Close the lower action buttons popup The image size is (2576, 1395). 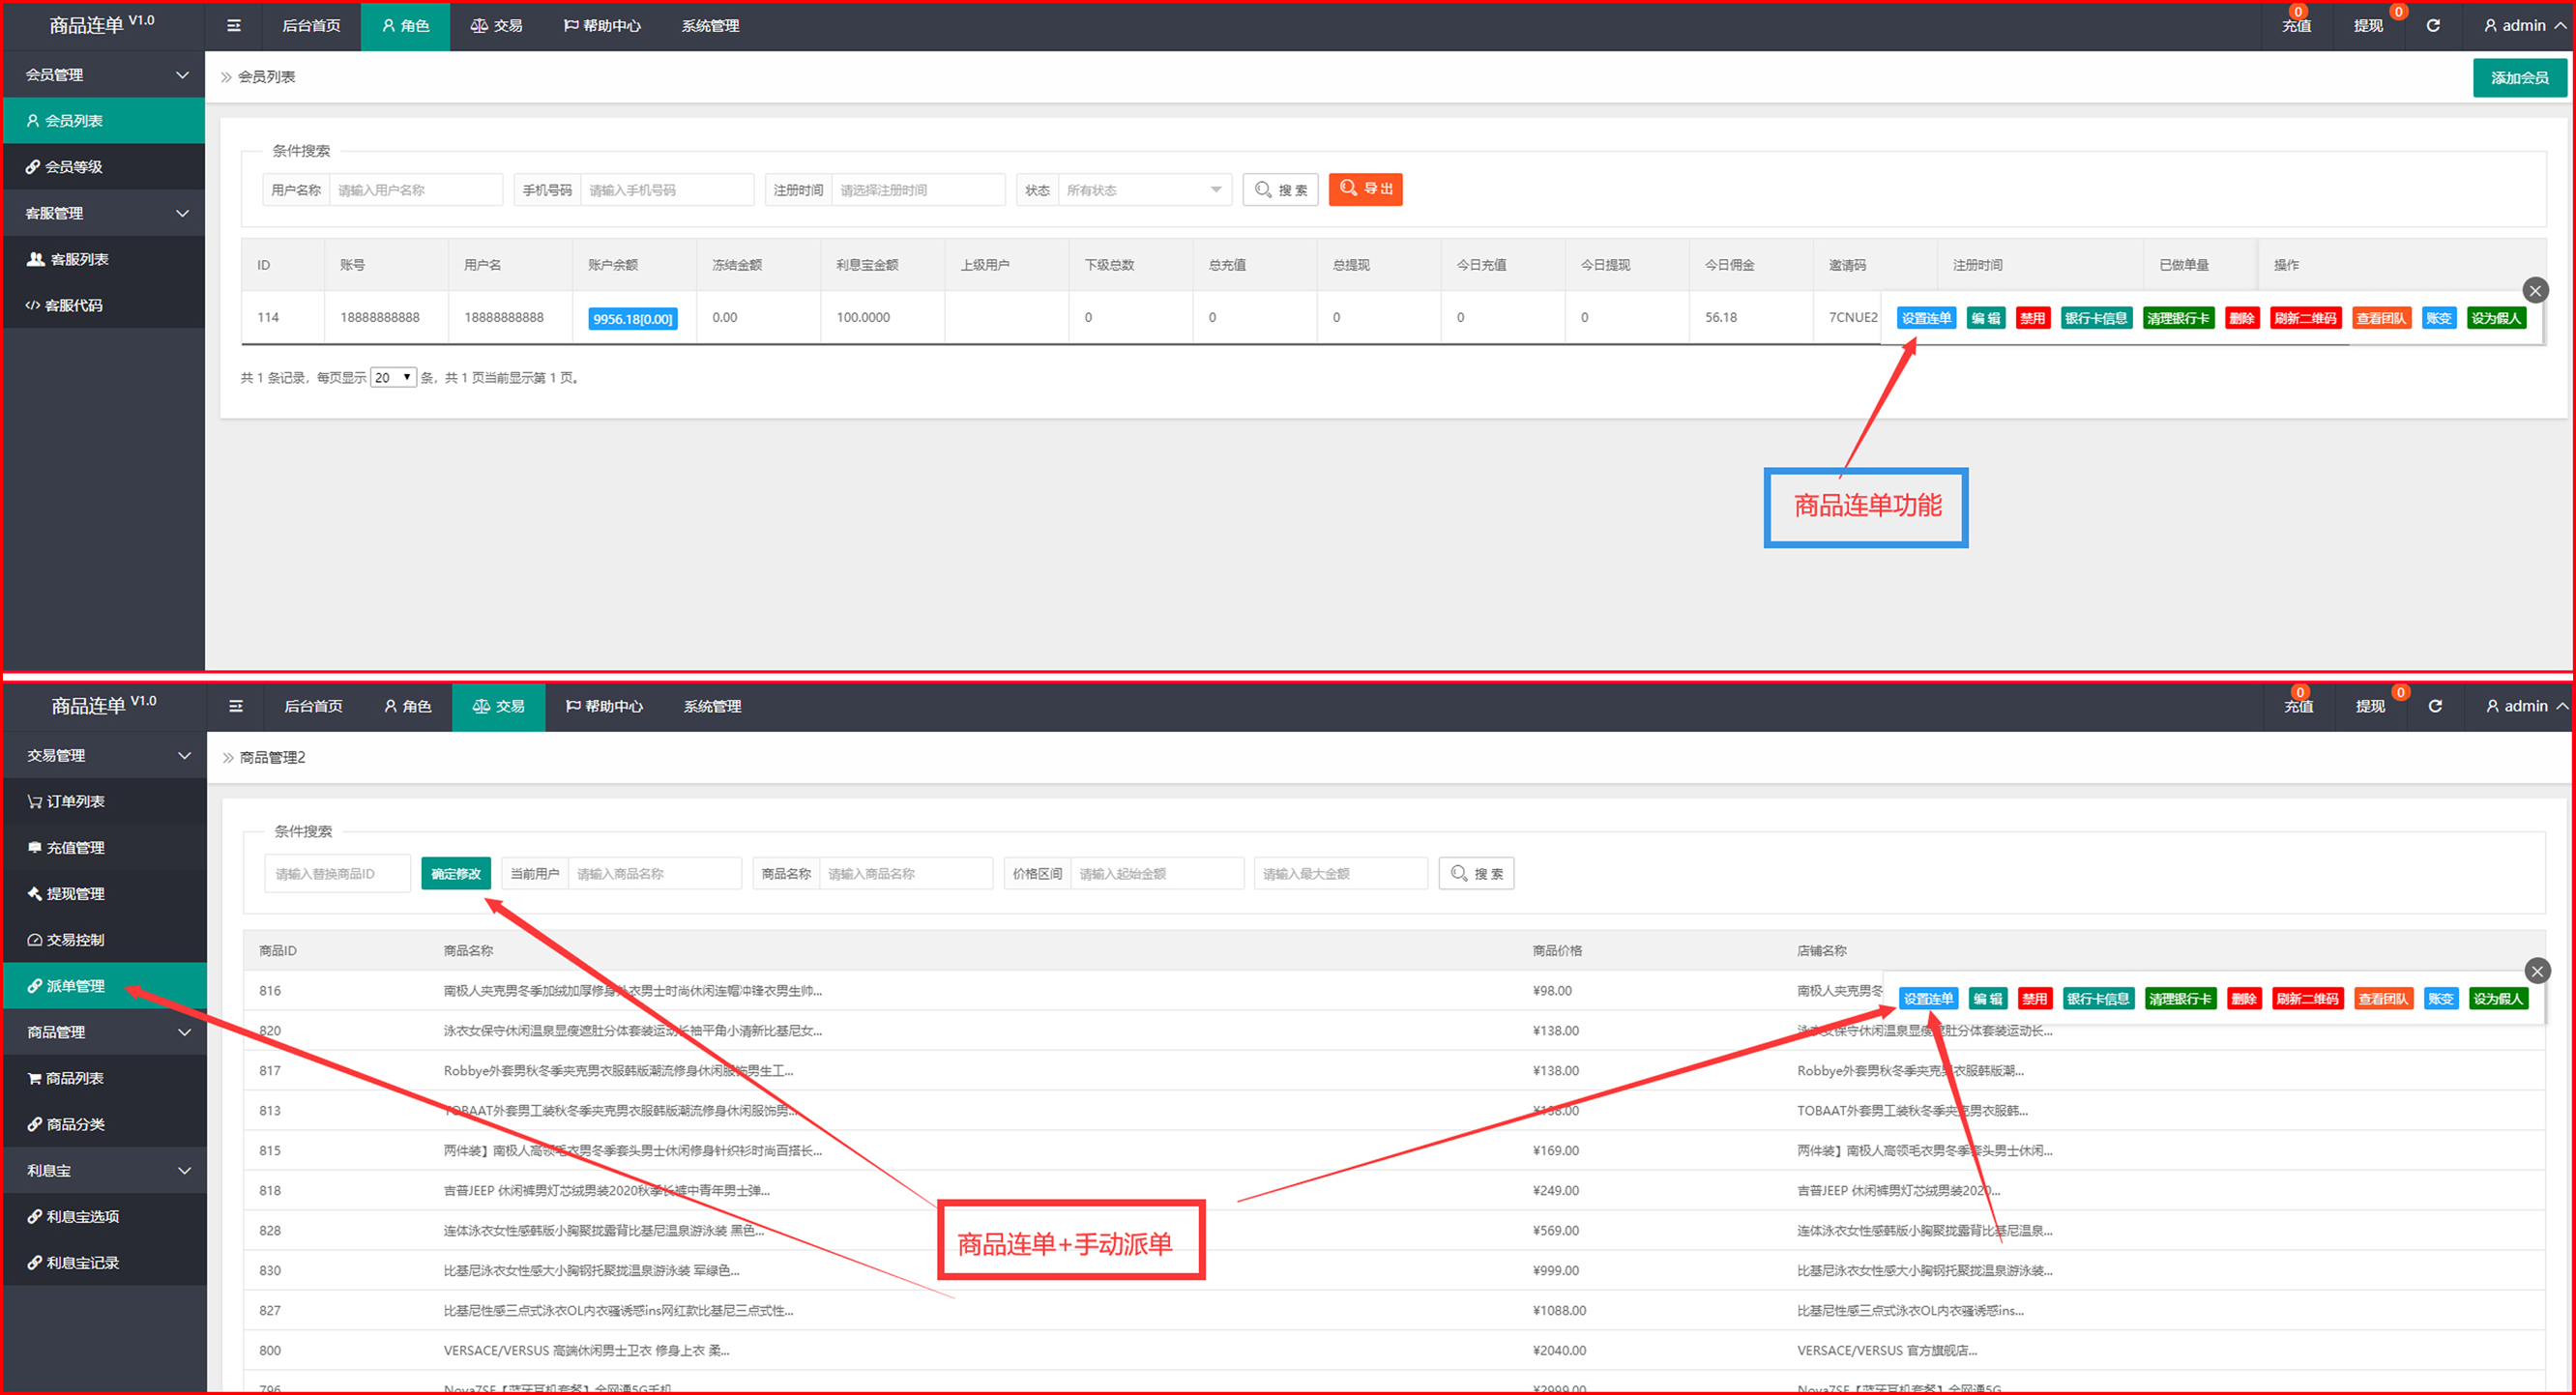2536,971
